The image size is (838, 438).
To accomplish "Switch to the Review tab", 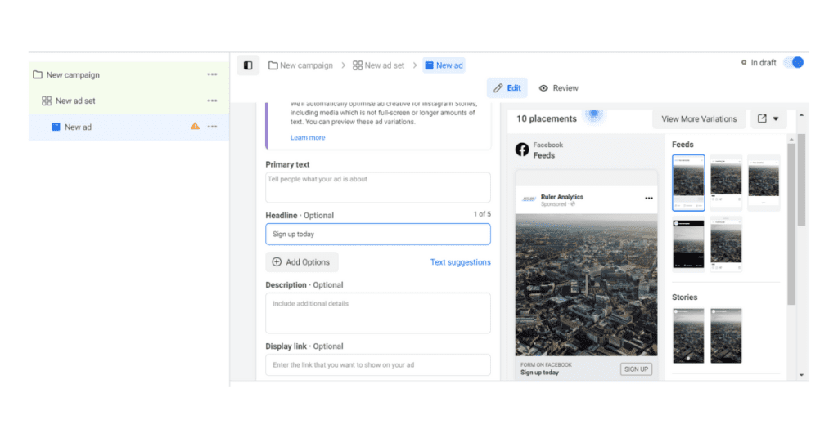I will pos(558,88).
